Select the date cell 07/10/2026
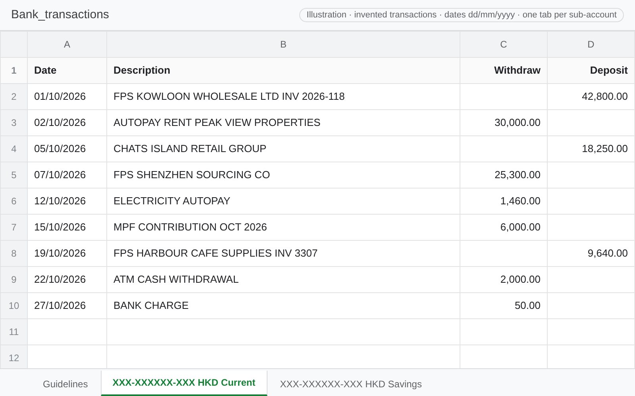The image size is (635, 396). tap(67, 175)
